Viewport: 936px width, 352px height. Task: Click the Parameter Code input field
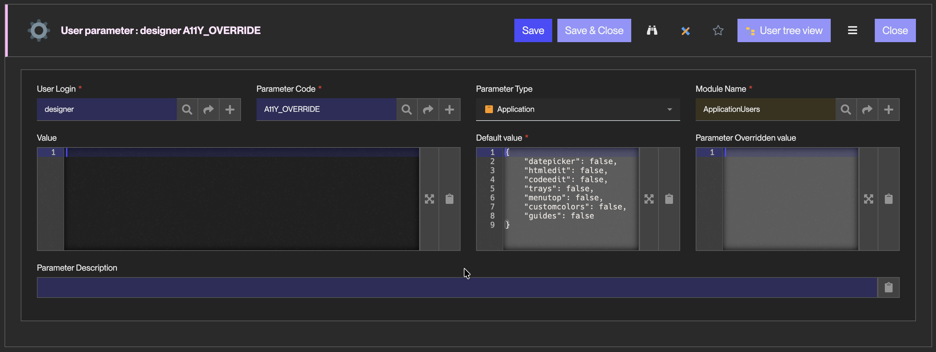click(326, 110)
